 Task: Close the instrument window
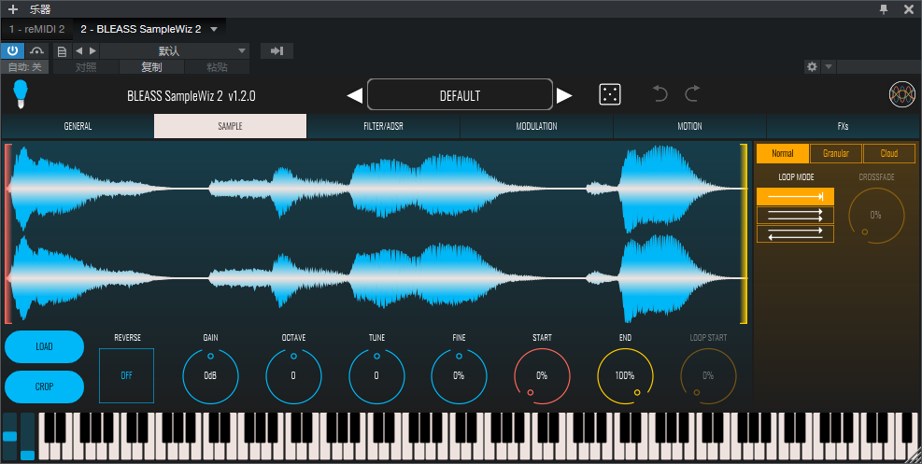[x=909, y=8]
